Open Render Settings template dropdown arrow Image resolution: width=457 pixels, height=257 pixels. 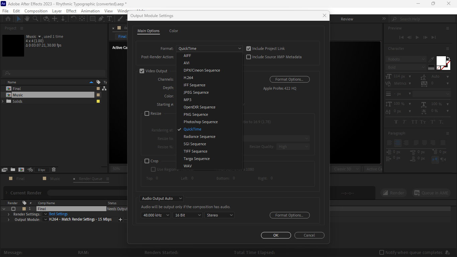pyautogui.click(x=45, y=214)
